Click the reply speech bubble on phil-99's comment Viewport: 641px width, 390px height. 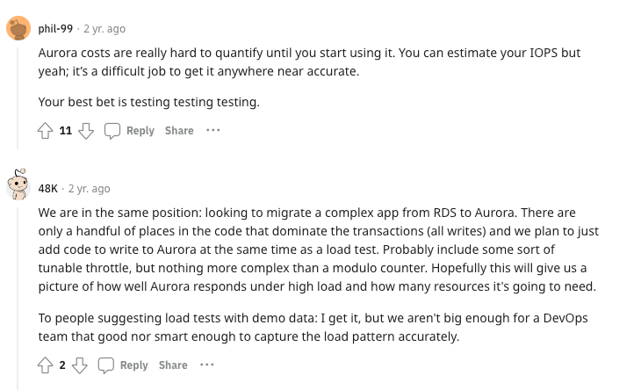coord(112,131)
